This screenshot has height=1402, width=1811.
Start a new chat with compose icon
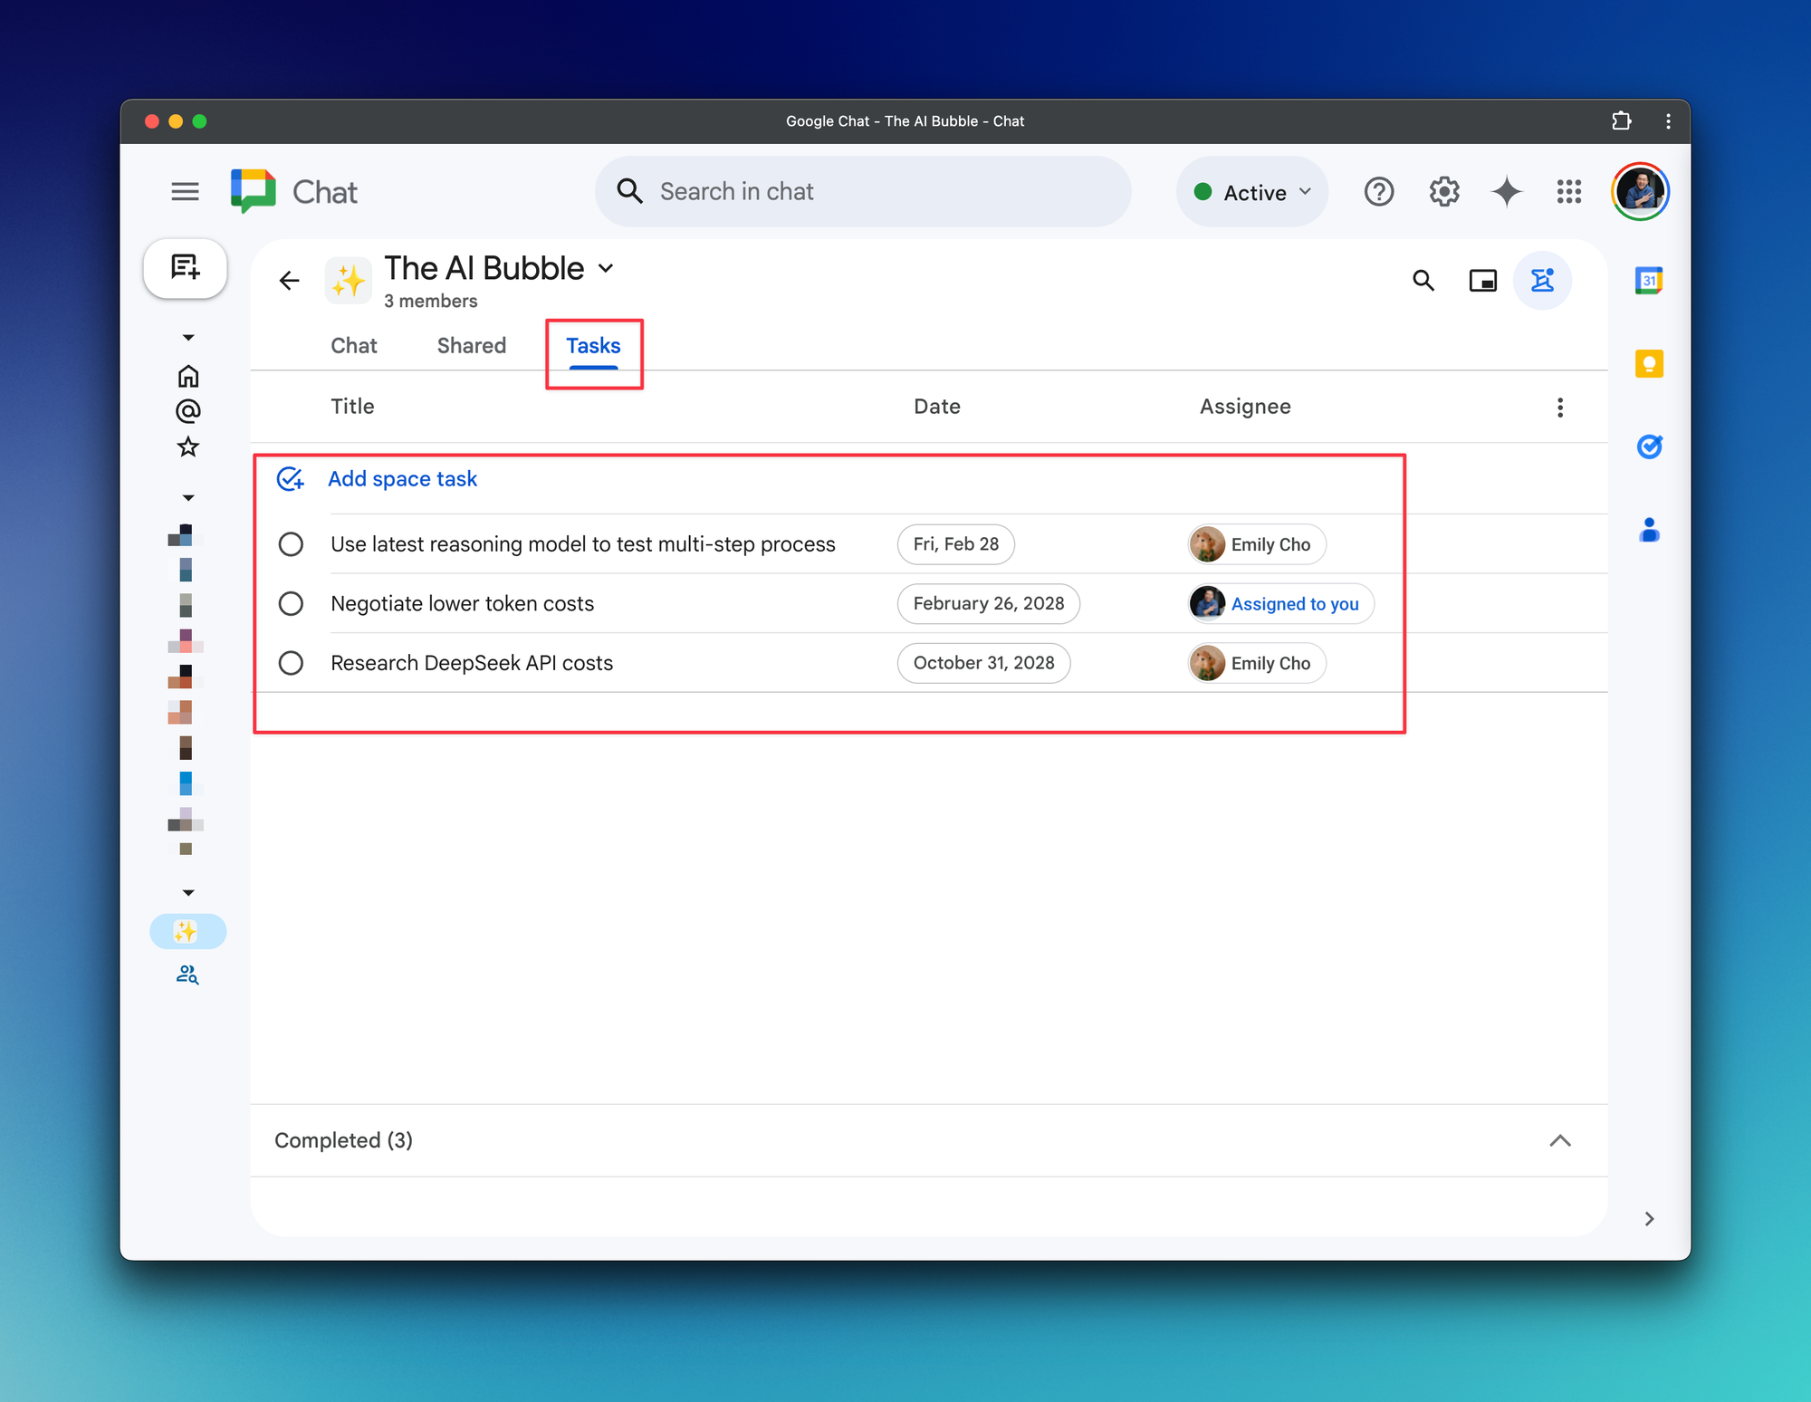point(186,268)
